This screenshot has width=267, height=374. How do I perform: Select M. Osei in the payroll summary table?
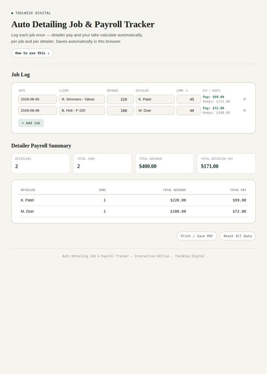[27, 211]
